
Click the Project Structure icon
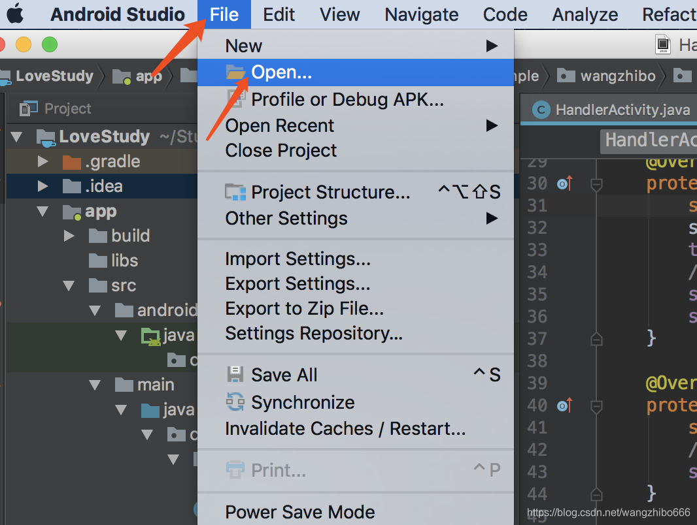pyautogui.click(x=235, y=192)
